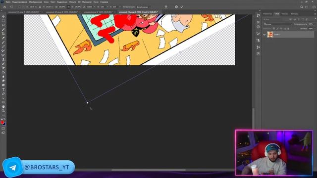Viewport: 317px width, 178px height.
Task: Select the Eyedropper tool
Action: click(x=3, y=38)
